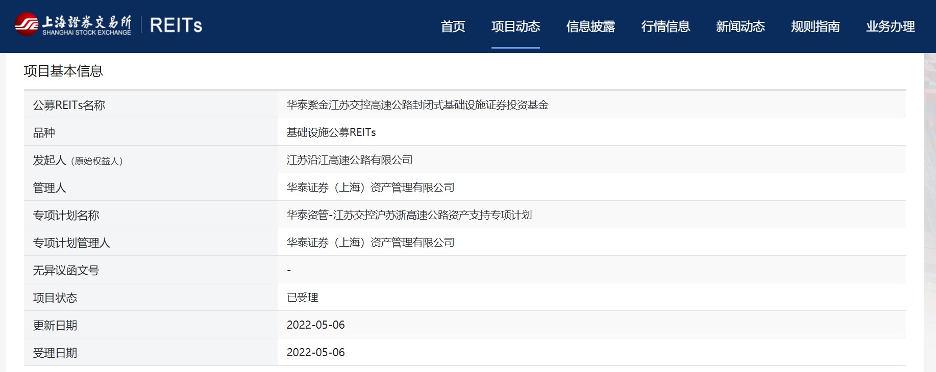936x372 pixels.
Task: Click the Shanghai Stock Exchange logo
Action: pyautogui.click(x=73, y=25)
